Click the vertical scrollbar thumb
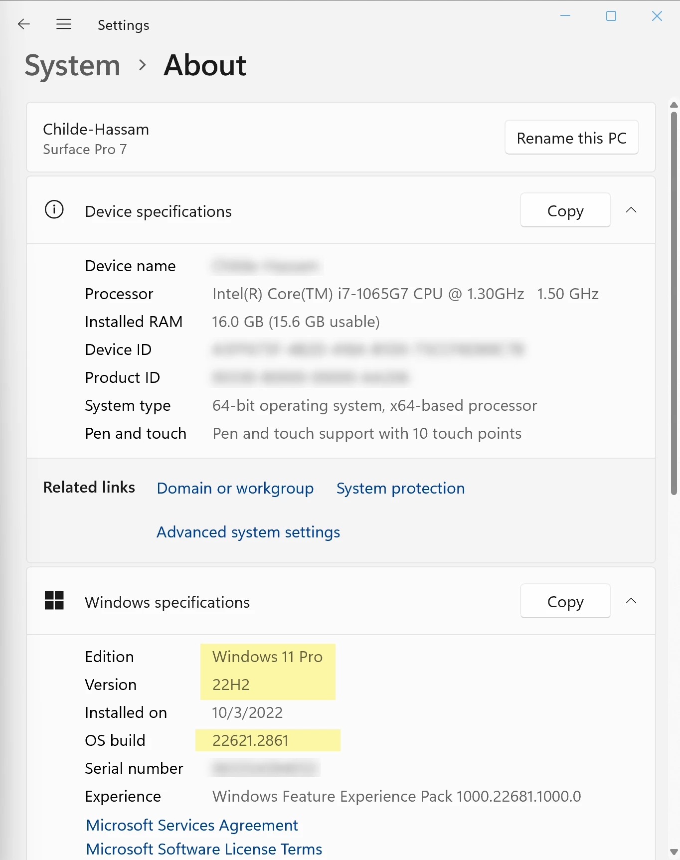The width and height of the screenshot is (680, 860). [x=674, y=303]
